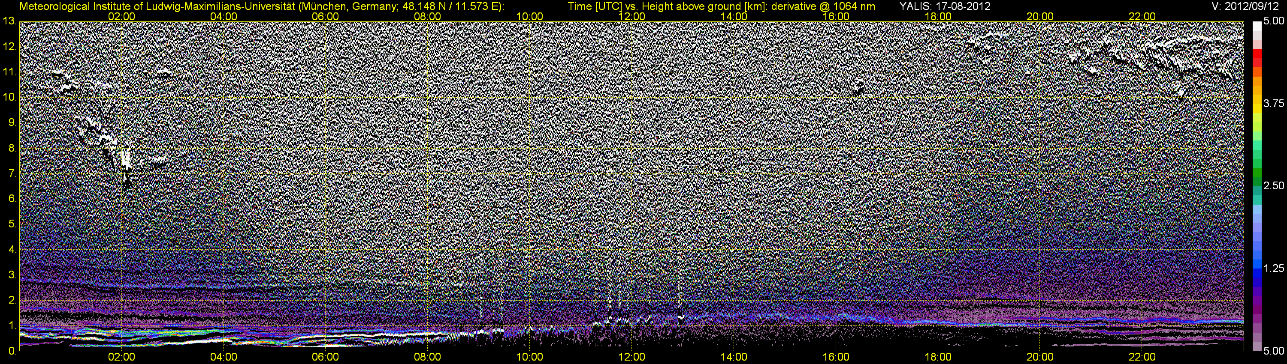Click "14:00" on the upper time axis
The image size is (1287, 364).
(x=734, y=16)
